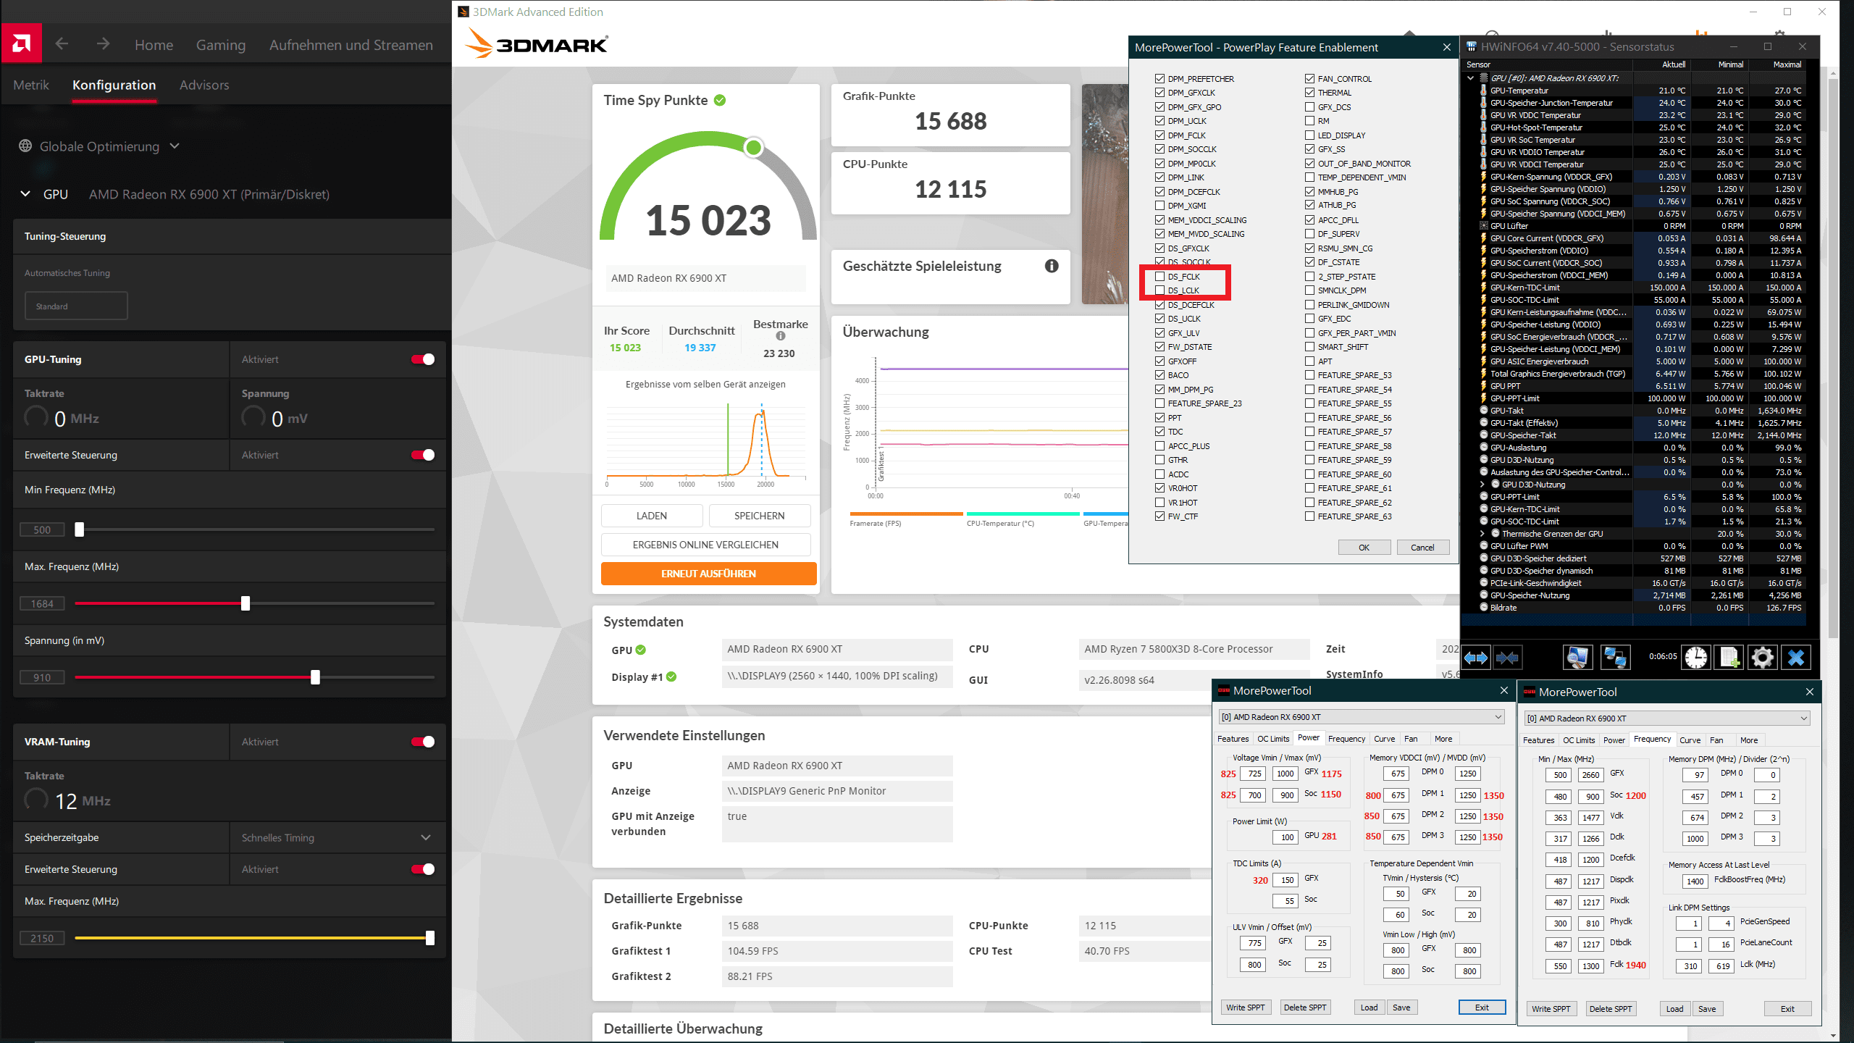Uncheck the FAN_CONTROL feature checkbox
1854x1043 pixels.
pyautogui.click(x=1309, y=78)
